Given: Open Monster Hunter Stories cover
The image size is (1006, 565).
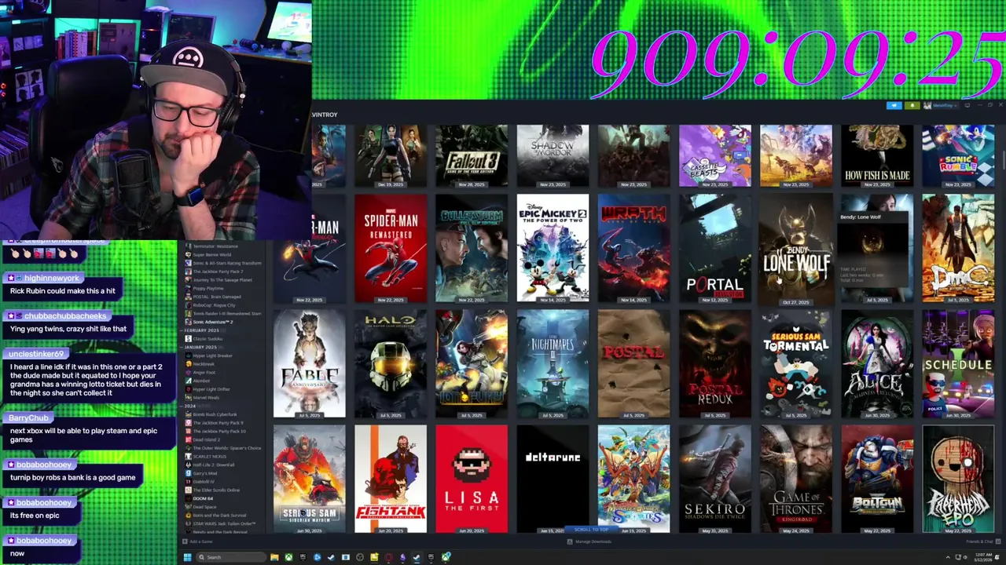Looking at the screenshot, I should click(633, 479).
